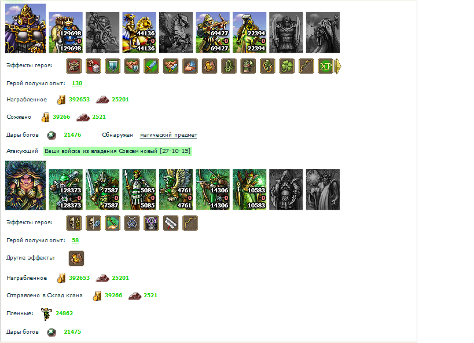Viewport: 474px width, 343px height.
Task: Open the магический предмет link
Action: pyautogui.click(x=168, y=135)
